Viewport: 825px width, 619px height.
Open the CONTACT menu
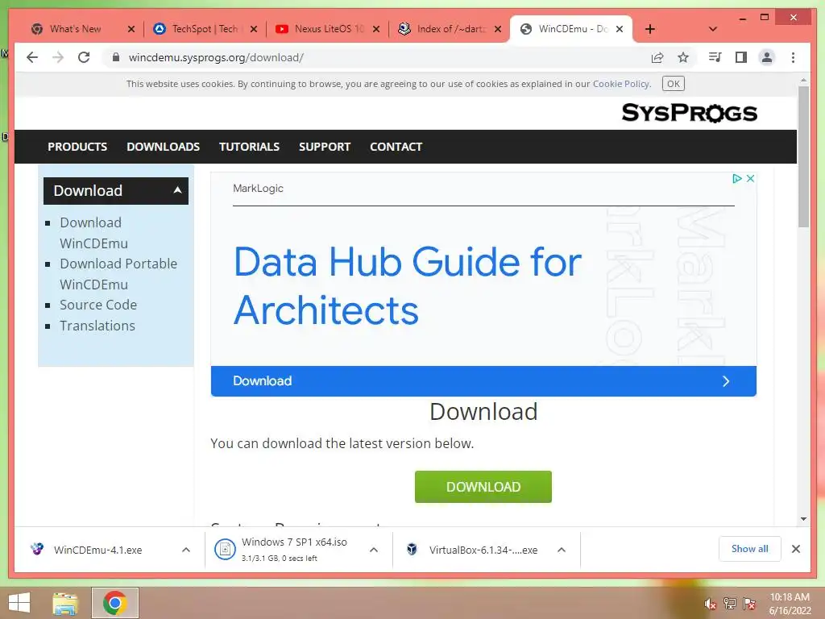pos(396,147)
